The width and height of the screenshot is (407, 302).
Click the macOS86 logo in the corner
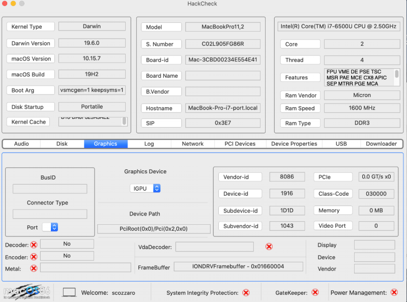click(x=26, y=291)
